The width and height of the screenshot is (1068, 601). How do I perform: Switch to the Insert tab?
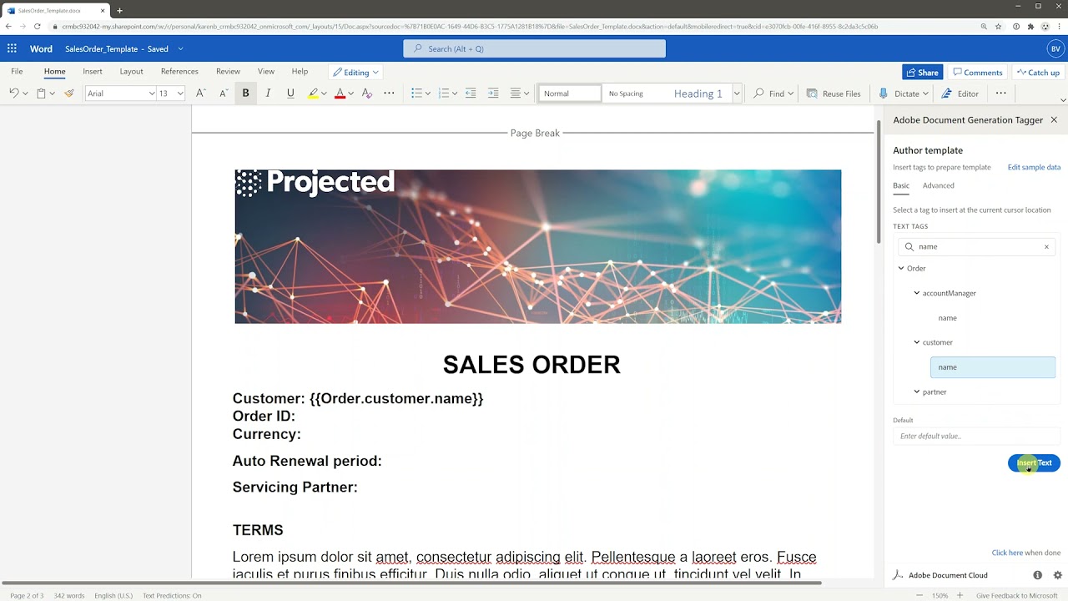pyautogui.click(x=93, y=72)
